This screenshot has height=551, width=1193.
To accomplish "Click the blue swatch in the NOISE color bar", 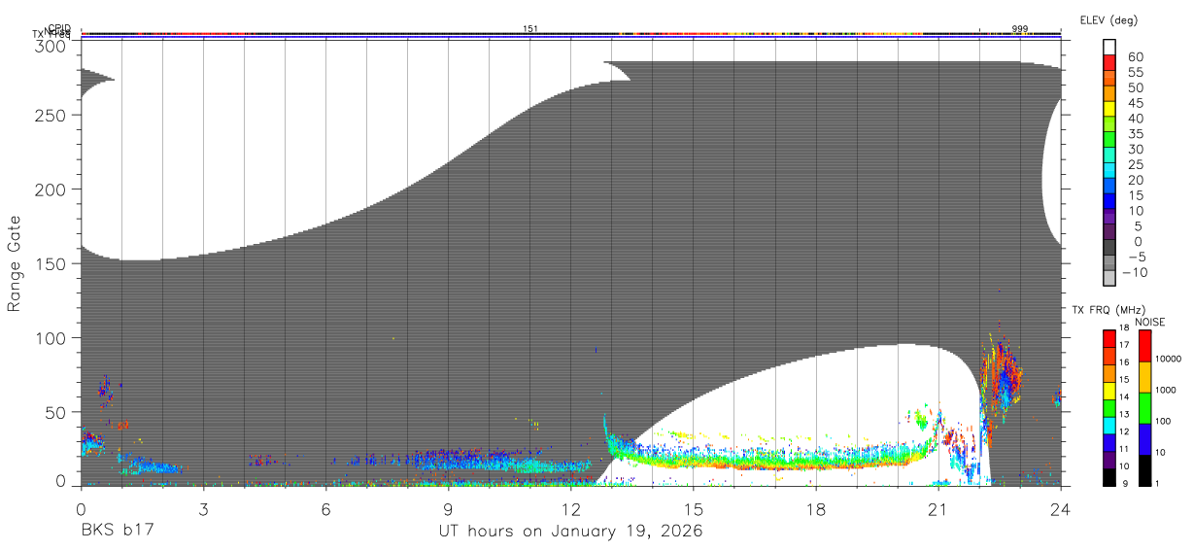I will pos(1145,439).
